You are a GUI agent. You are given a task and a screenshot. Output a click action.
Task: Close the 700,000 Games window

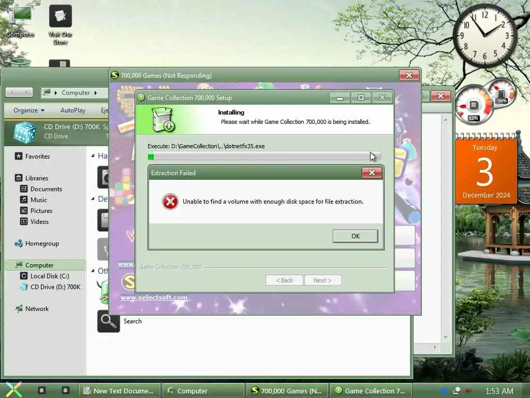pyautogui.click(x=409, y=75)
